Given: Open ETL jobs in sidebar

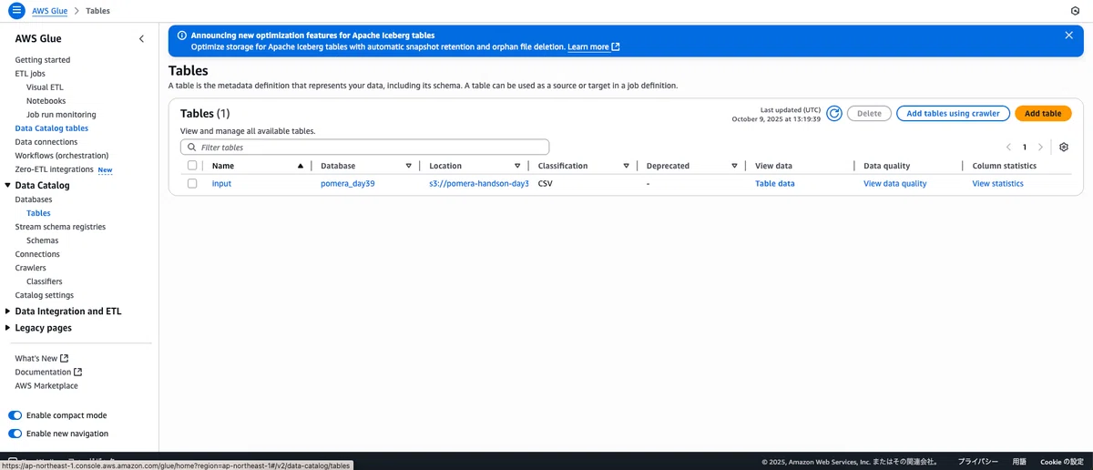Looking at the screenshot, I should [30, 73].
